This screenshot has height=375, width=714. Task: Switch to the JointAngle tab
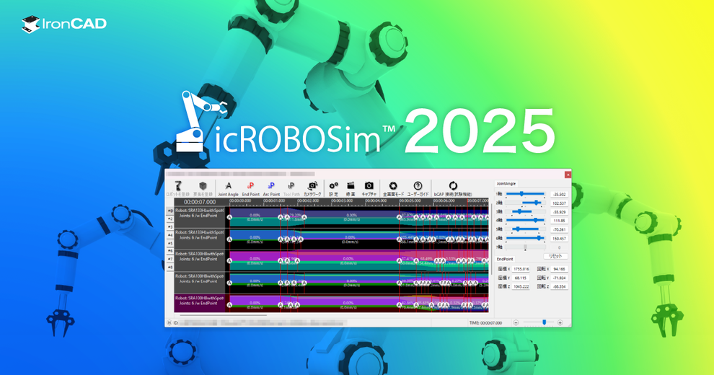(506, 183)
